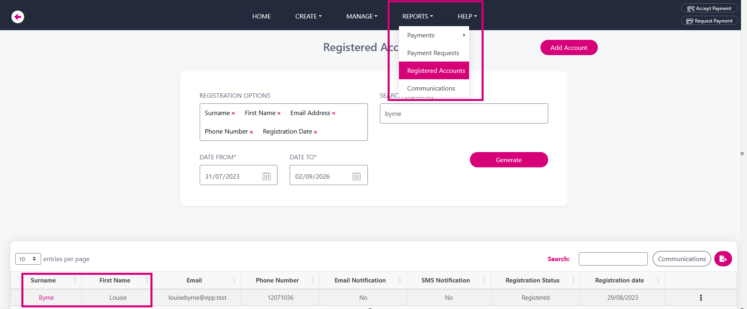Screen dimensions: 747x309
Task: Open the DATE TO calendar picker
Action: pos(357,176)
